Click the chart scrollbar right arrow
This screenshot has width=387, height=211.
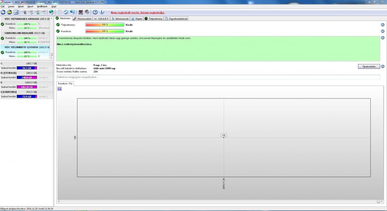click(x=382, y=201)
